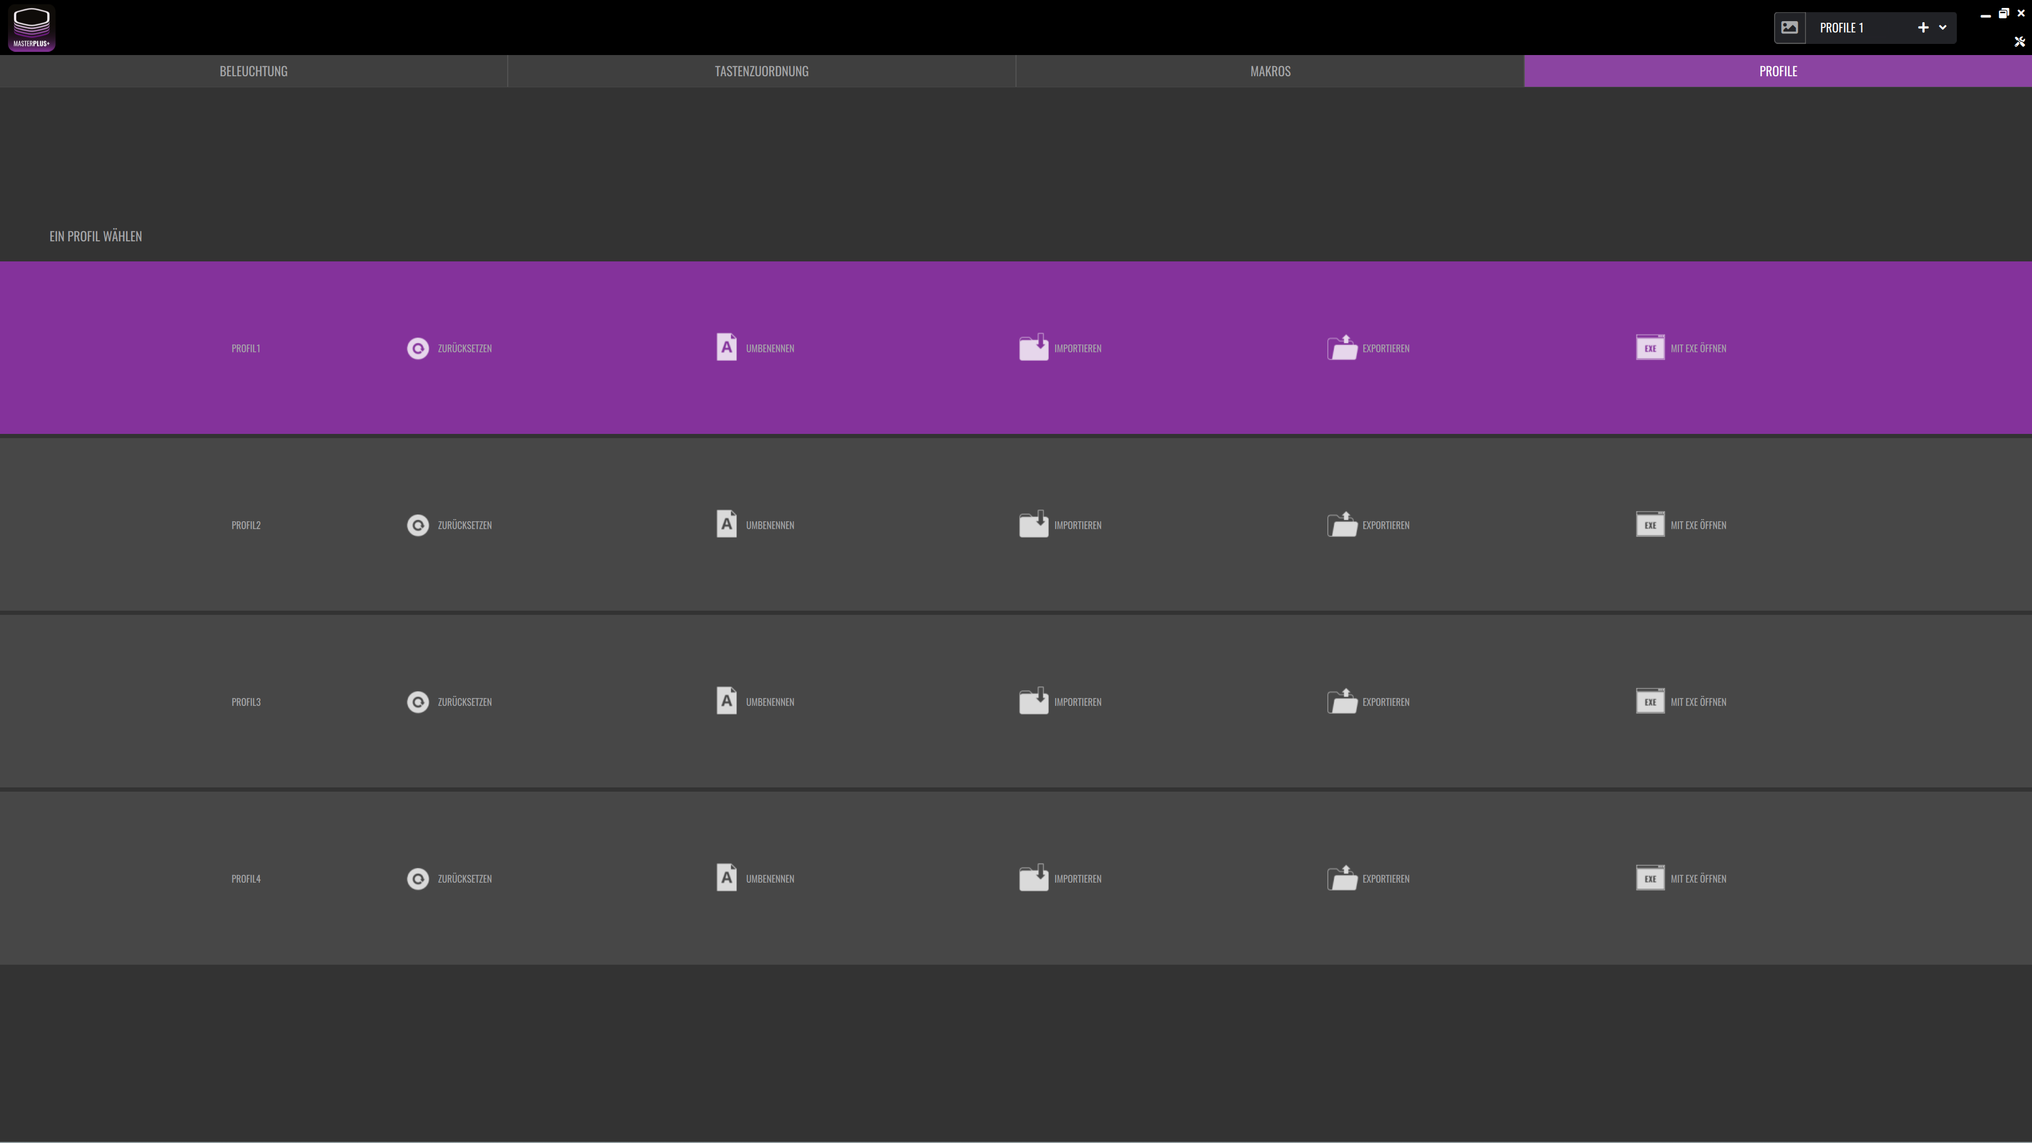Select Profil3 from the profile list
2032x1143 pixels.
click(x=1016, y=702)
